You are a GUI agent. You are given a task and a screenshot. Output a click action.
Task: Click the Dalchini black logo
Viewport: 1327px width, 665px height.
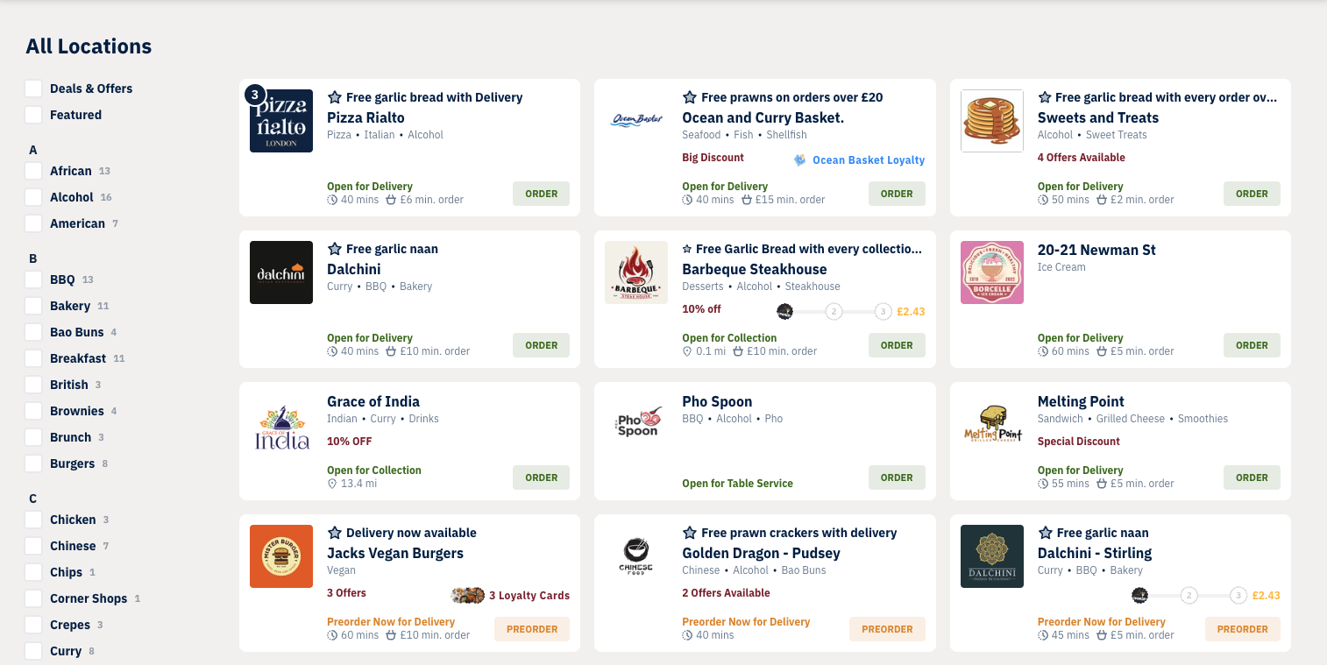(281, 272)
